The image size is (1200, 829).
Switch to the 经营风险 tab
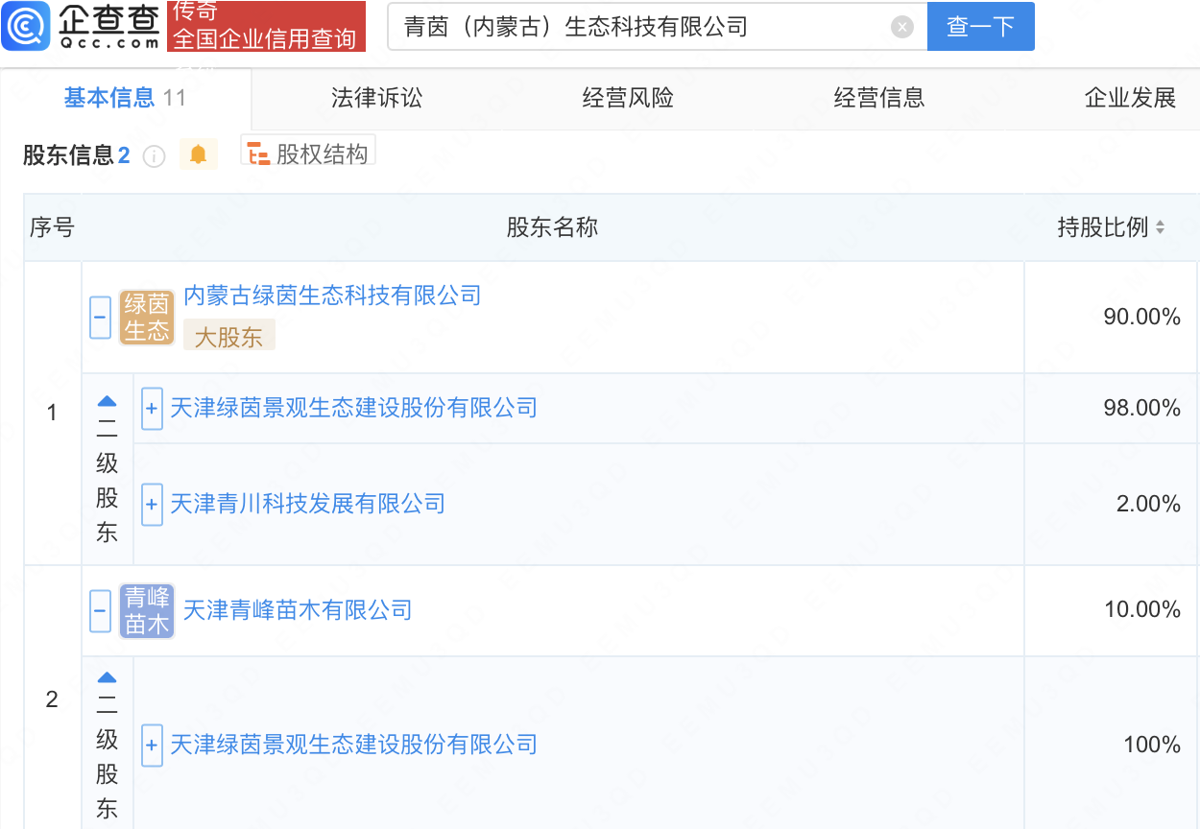pos(628,98)
